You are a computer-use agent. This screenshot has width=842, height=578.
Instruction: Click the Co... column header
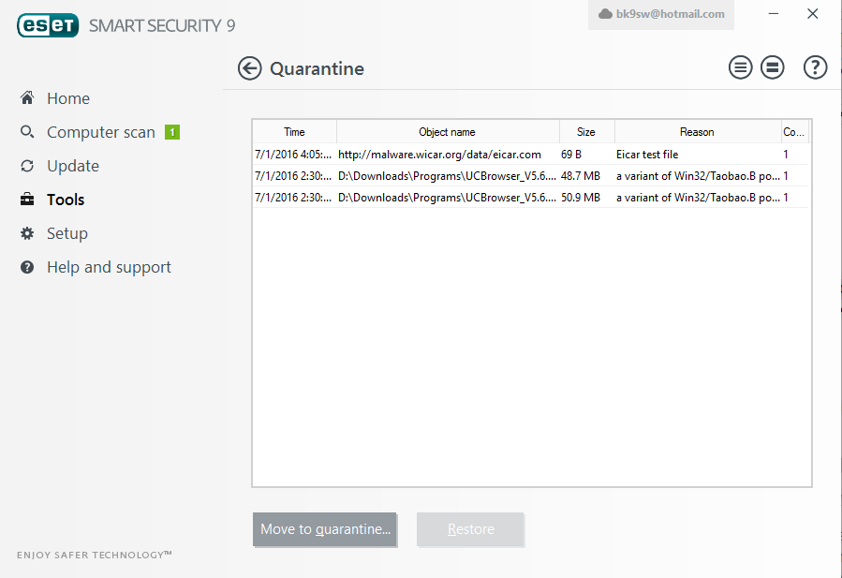pyautogui.click(x=794, y=132)
